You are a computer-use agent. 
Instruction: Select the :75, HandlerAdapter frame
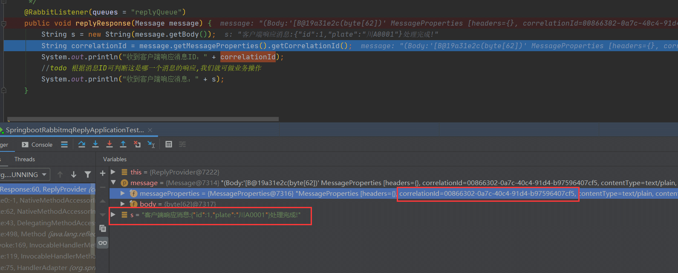point(48,267)
